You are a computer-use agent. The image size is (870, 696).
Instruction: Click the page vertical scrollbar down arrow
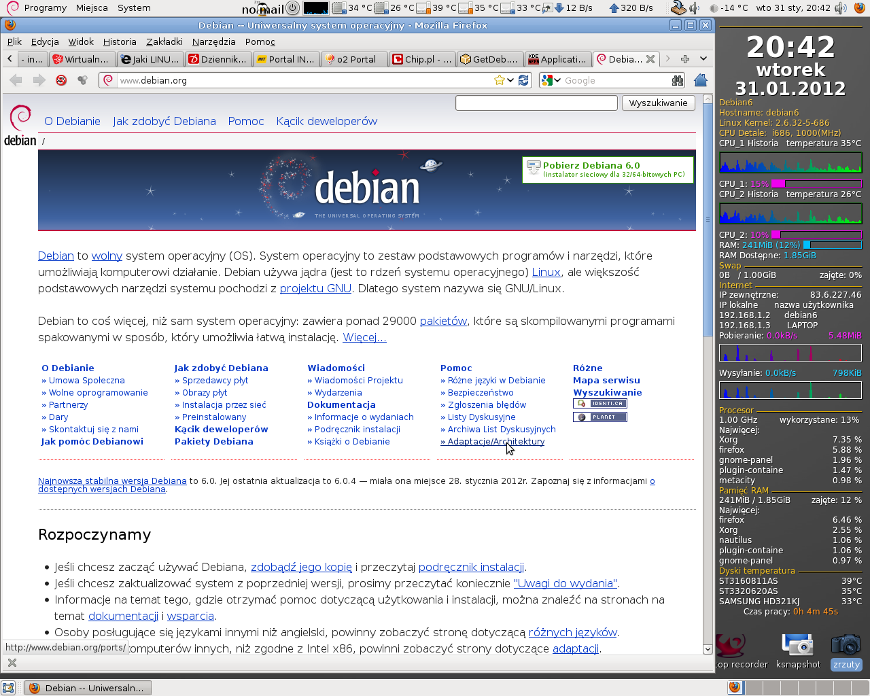708,649
